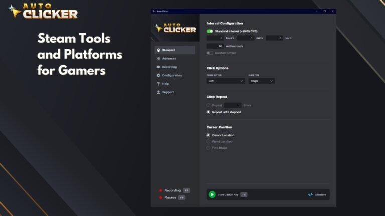This screenshot has height=216, width=385.
Task: Click the blue Standard mode refresh icon
Action: (x=310, y=194)
